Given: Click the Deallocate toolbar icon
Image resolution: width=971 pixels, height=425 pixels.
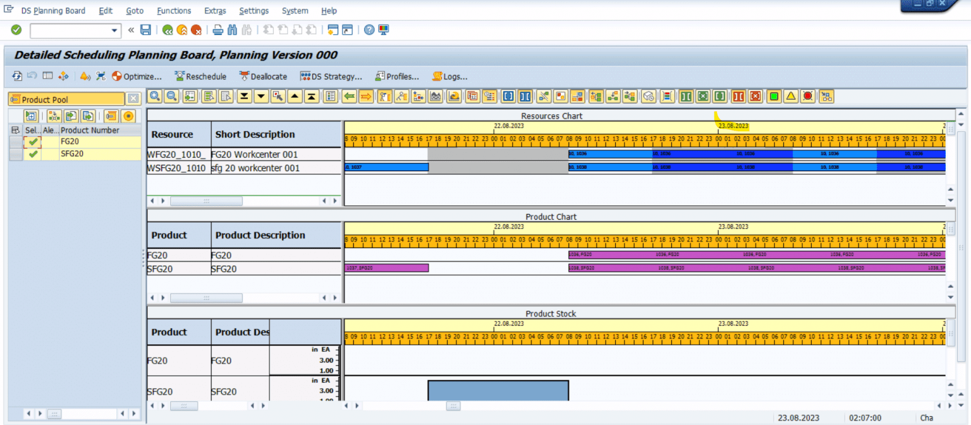Looking at the screenshot, I should click(x=262, y=76).
